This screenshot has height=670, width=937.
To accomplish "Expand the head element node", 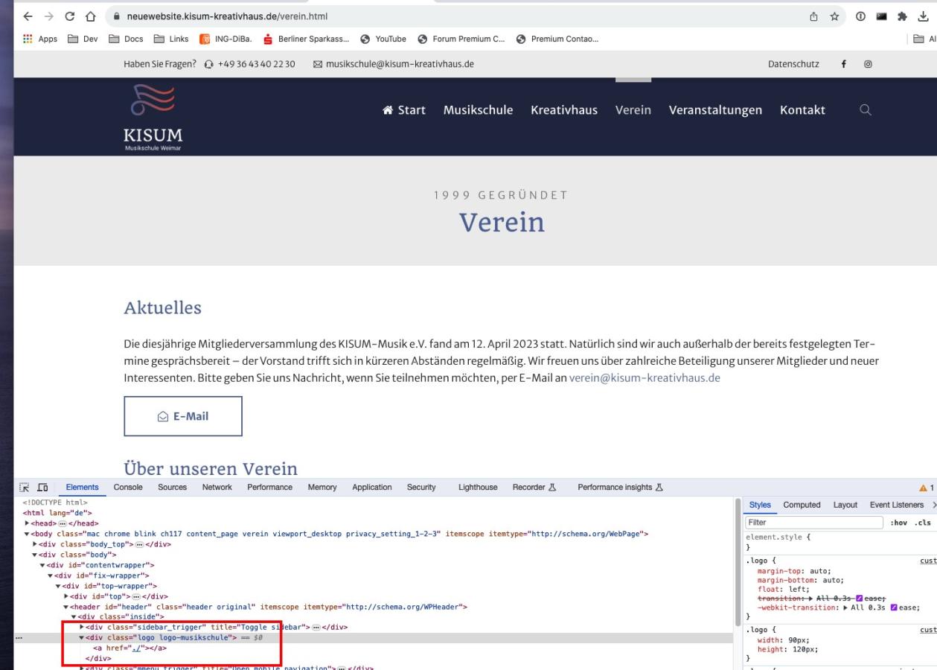I will coord(28,523).
